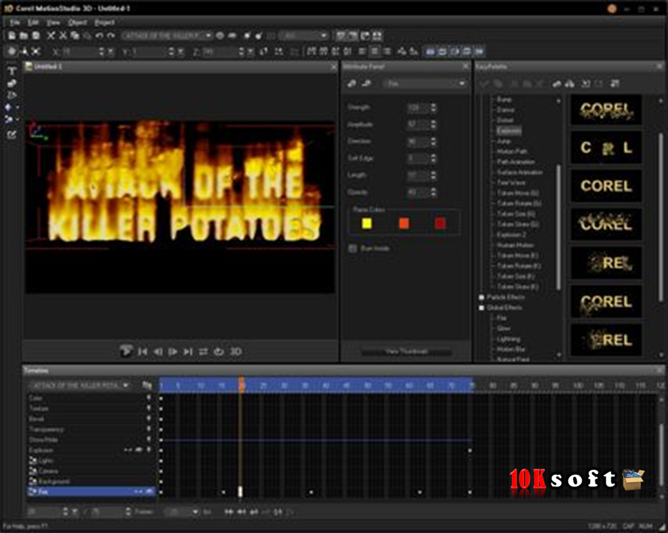Toggle the 3D display button under preview

click(236, 351)
